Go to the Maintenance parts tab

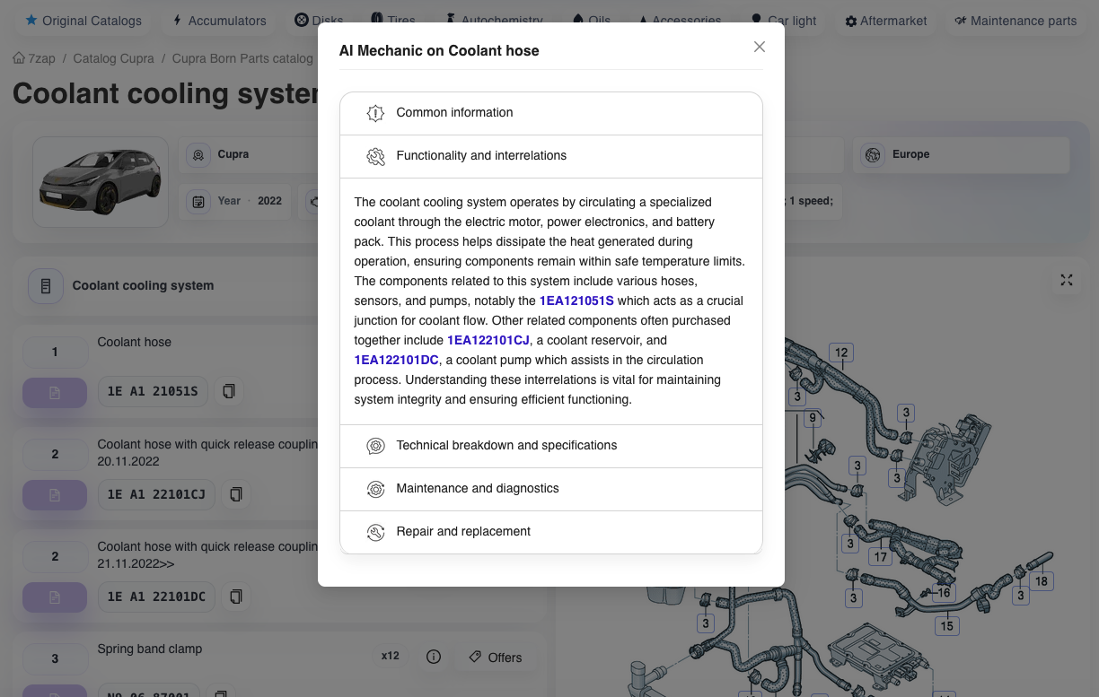[x=1015, y=20]
